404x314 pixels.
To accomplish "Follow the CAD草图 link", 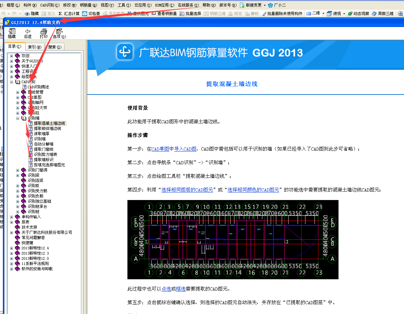I will (160, 149).
